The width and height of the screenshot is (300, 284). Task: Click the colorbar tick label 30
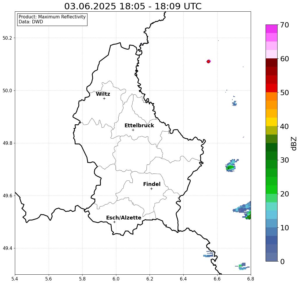click(x=285, y=160)
